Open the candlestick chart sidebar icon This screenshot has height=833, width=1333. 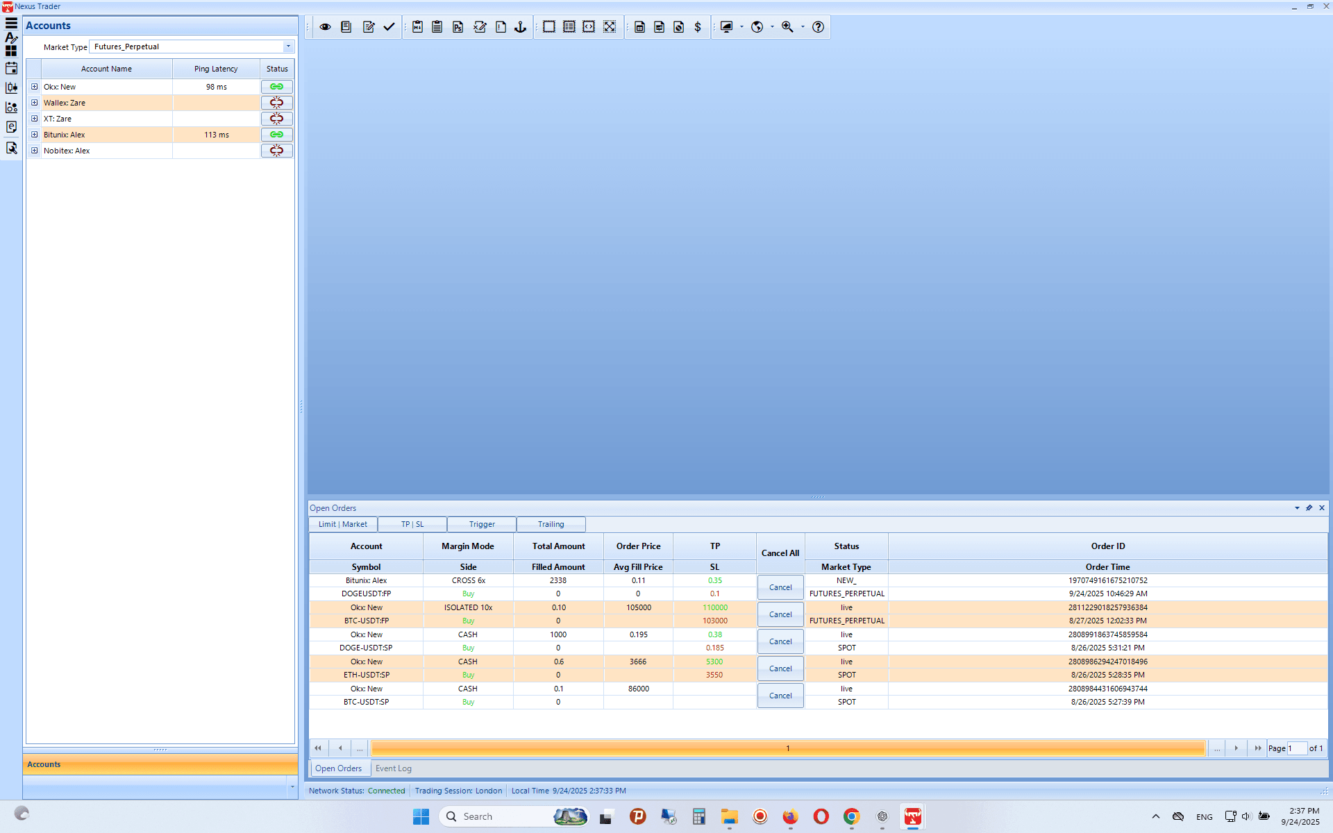coord(11,88)
